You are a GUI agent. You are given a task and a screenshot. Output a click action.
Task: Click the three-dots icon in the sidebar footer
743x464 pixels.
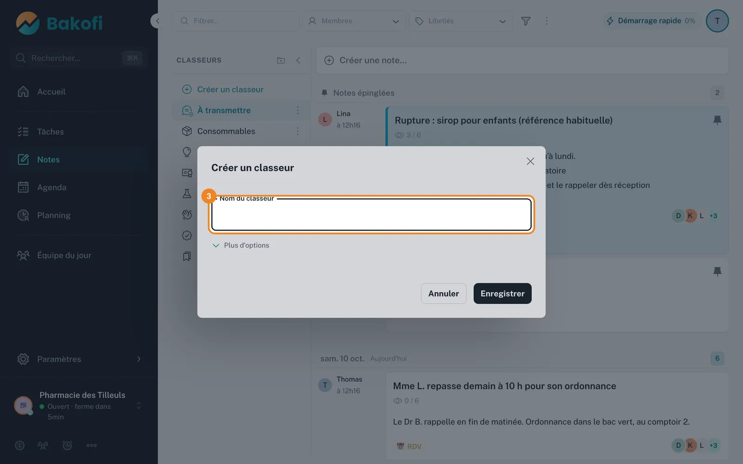91,445
